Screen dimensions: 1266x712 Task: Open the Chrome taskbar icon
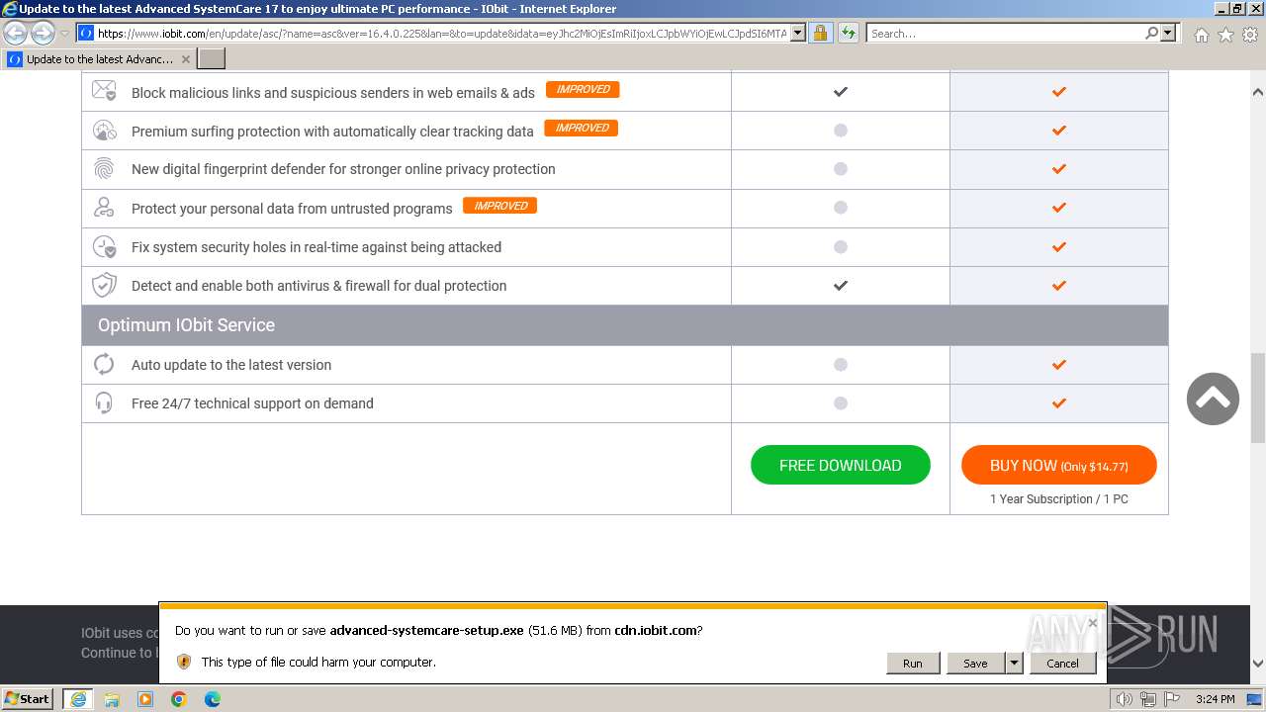click(x=179, y=699)
